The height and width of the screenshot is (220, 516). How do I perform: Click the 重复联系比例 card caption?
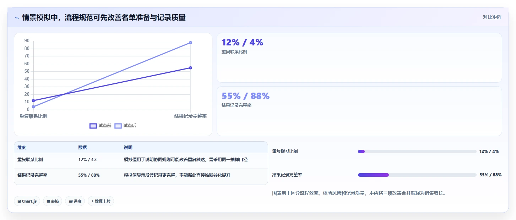click(x=234, y=52)
